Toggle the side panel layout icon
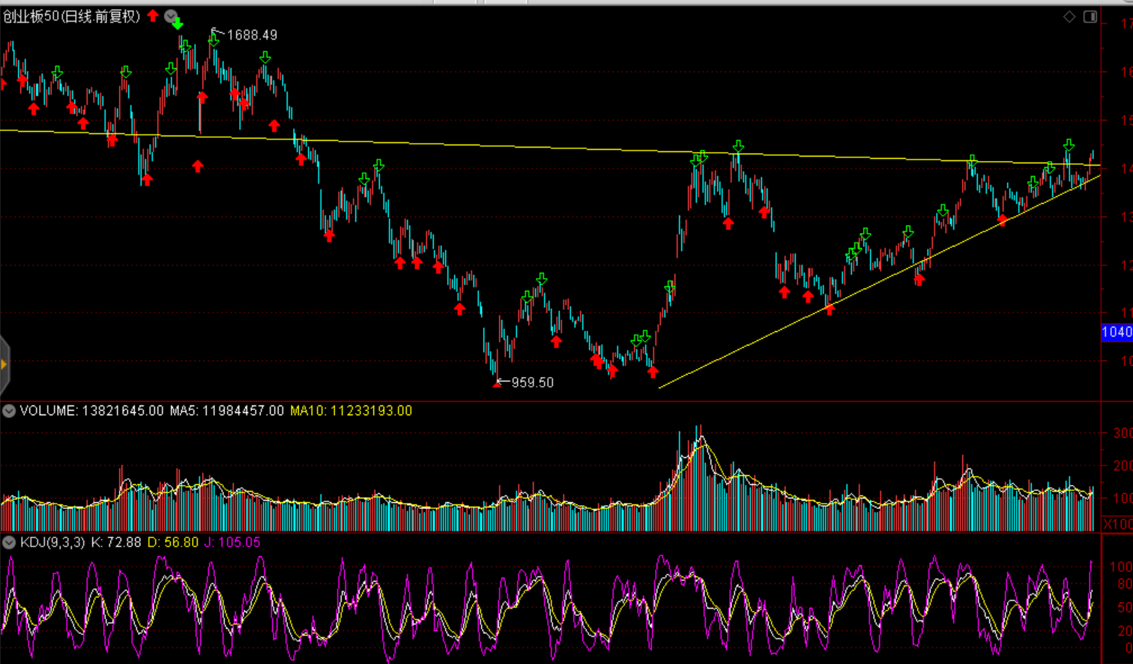 point(1090,16)
